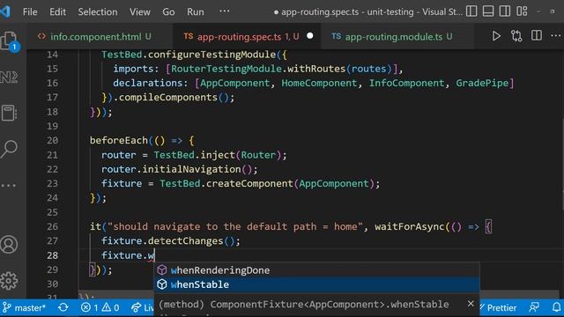The image size is (564, 317).
Task: Click "initialNavigation" on line 22
Action: (x=192, y=169)
